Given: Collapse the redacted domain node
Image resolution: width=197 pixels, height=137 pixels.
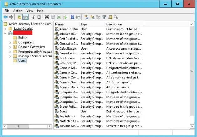Looking at the screenshot, I should click(x=5, y=33).
